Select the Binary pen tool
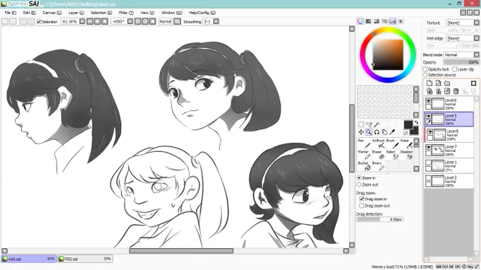Screen dimensions: 481x270 [x=378, y=166]
